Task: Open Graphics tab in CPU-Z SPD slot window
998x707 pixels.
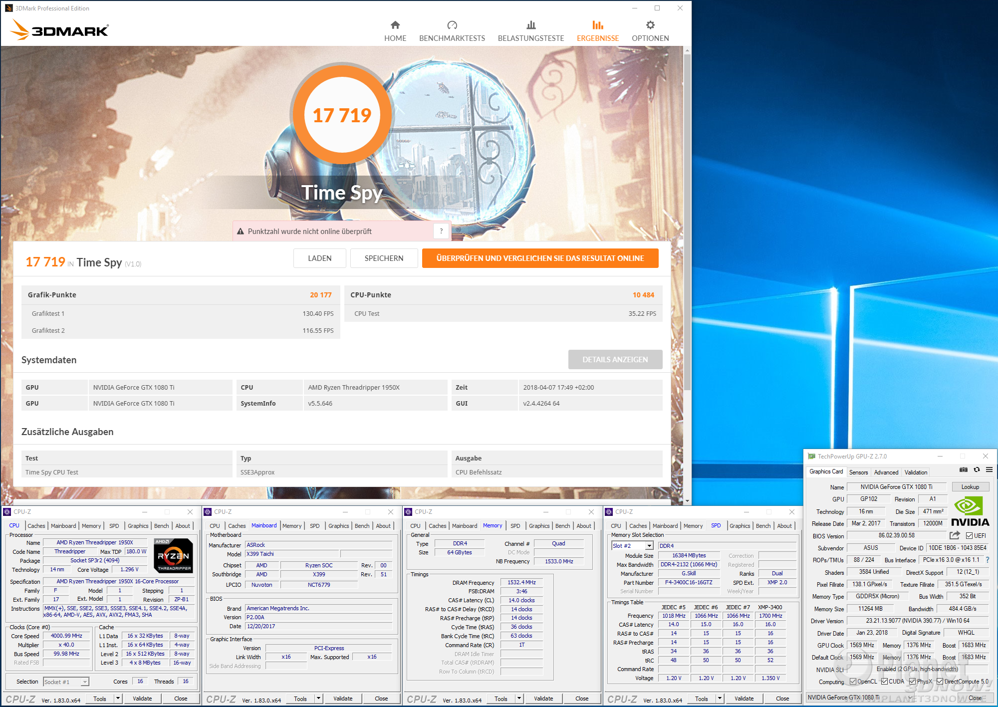Action: coord(740,526)
